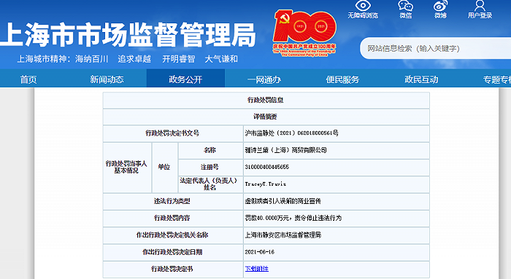Image resolution: width=511 pixels, height=279 pixels.
Task: Click the 单位 label cell
Action: [164, 167]
